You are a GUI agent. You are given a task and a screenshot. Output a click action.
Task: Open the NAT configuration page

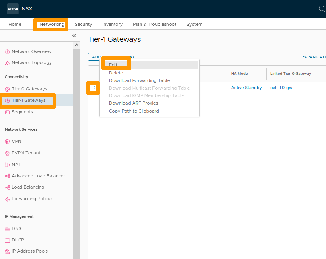[x=16, y=164]
